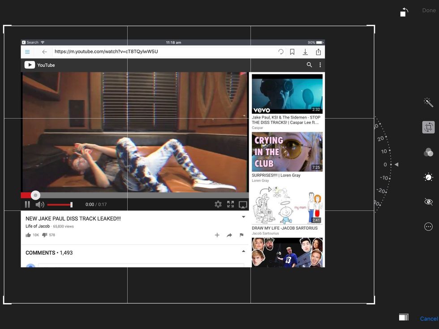Open YouTube search magnifier
Screen dimensions: 439x329
tap(309, 65)
